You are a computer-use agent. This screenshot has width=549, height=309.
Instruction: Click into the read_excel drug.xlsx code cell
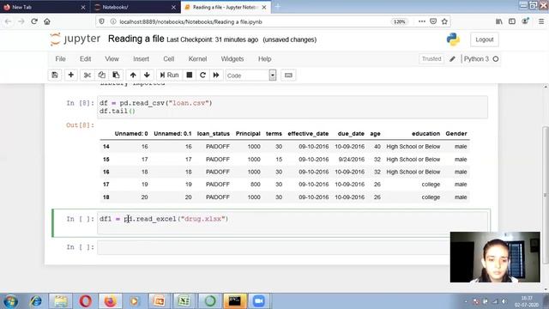[x=293, y=222]
